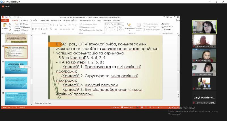The width and height of the screenshot is (227, 121).
Task: Select slide 42 thumbnail
Action: (16, 98)
